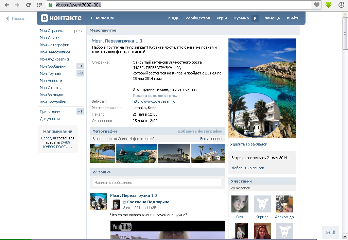
Task: Click Удалить из закладок
Action: click(248, 144)
